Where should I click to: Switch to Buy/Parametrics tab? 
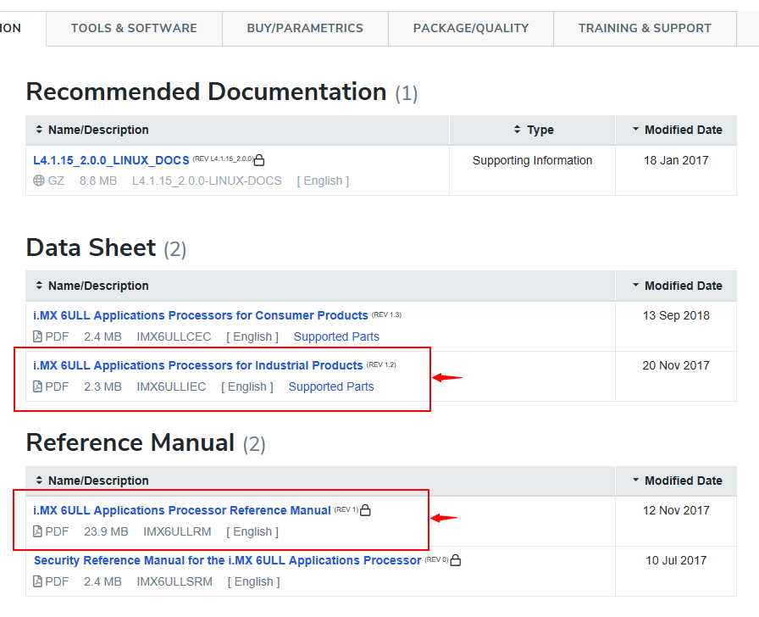[x=305, y=29]
